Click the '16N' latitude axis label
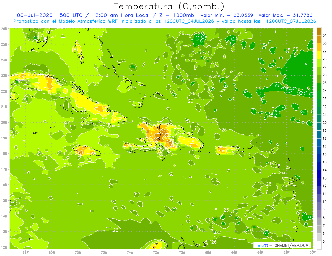Screen dimensions: 332x256 pos(4,185)
